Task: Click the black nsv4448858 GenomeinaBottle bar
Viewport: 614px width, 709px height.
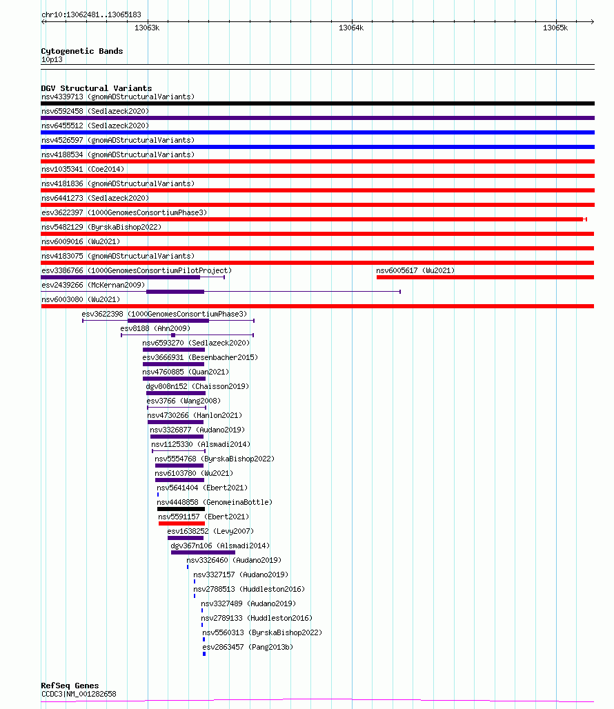Action: point(181,509)
